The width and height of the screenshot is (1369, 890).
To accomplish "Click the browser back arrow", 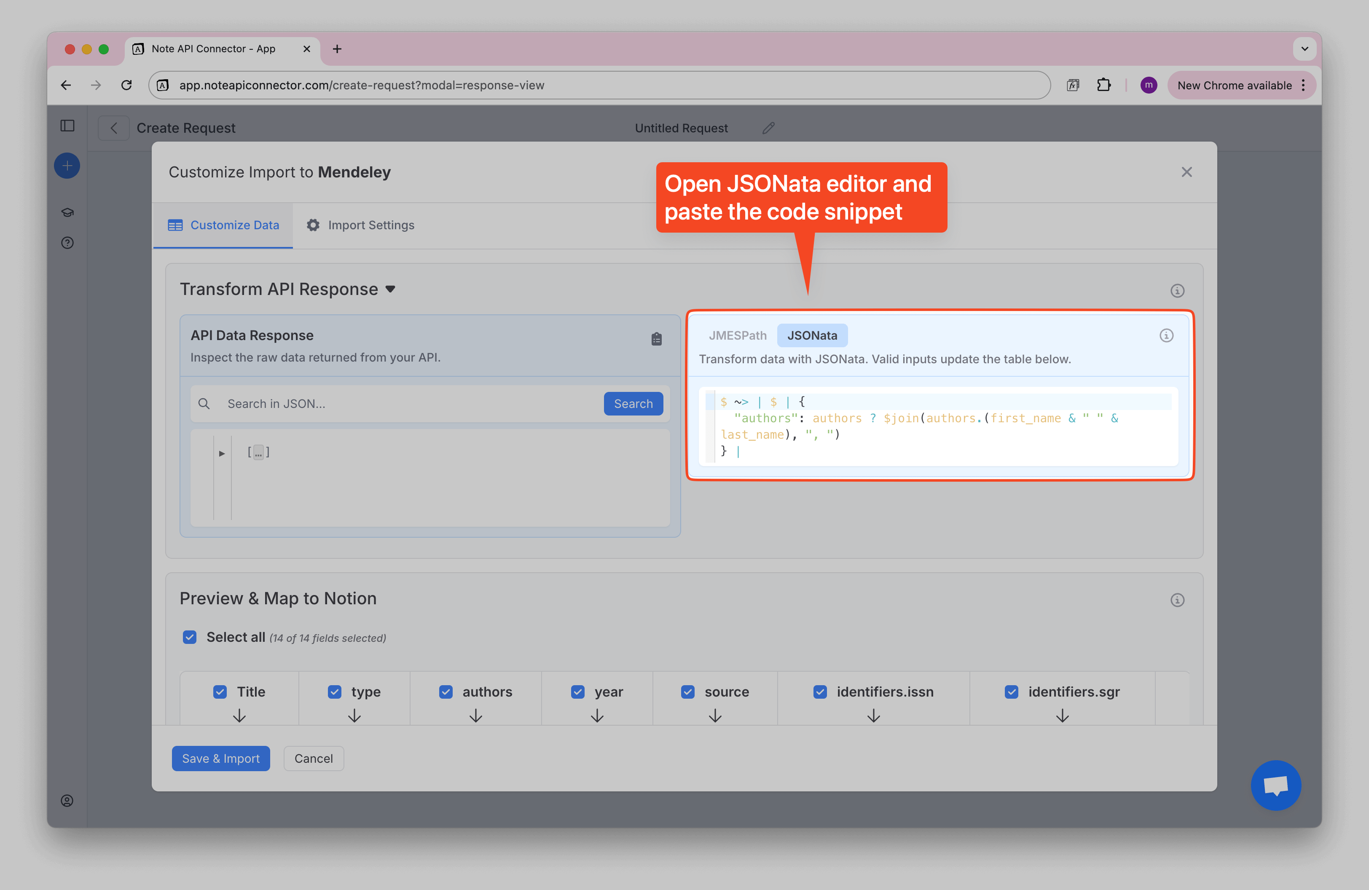I will pos(66,85).
